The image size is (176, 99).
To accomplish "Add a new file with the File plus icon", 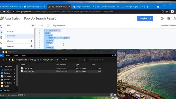I will click(33, 26).
